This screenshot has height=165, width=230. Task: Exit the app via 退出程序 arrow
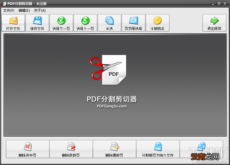pyautogui.click(x=214, y=23)
